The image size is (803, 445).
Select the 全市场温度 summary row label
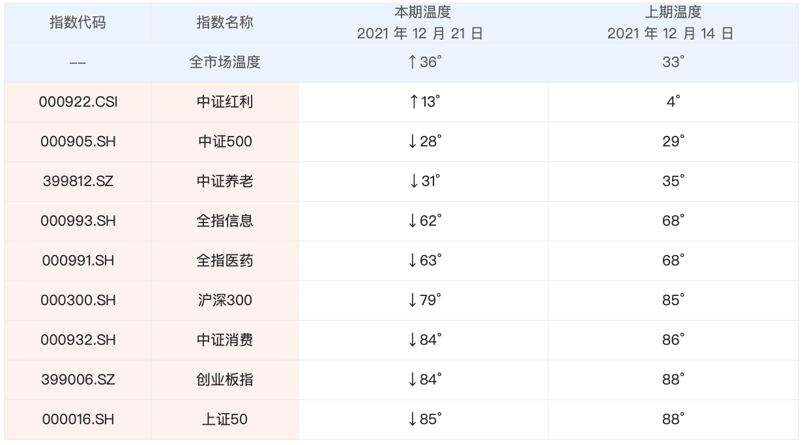click(225, 62)
